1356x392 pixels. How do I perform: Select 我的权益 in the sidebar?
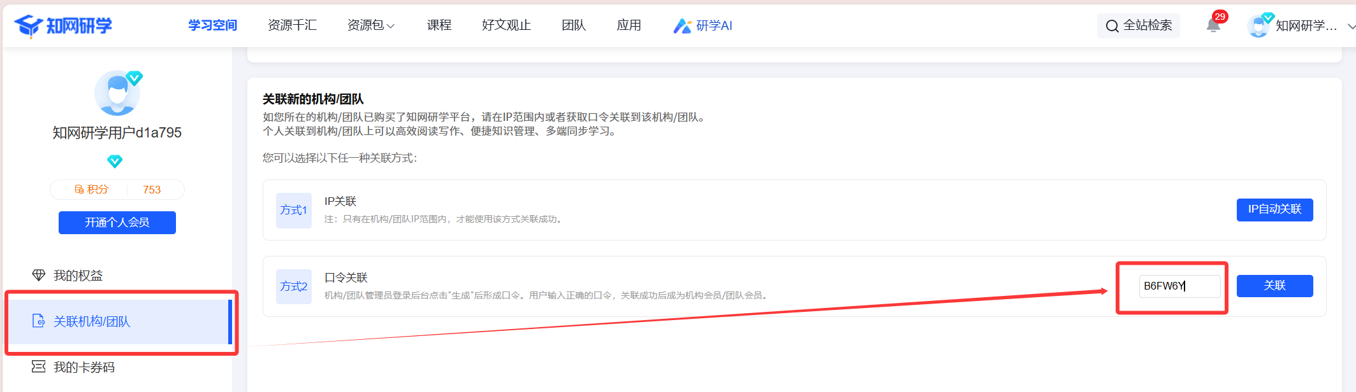point(78,276)
